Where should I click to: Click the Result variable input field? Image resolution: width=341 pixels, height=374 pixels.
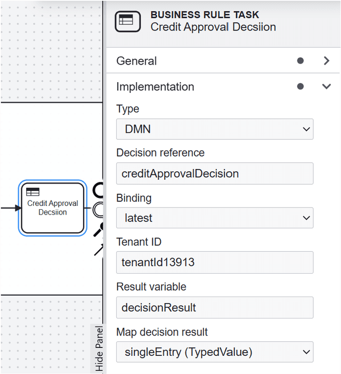215,307
